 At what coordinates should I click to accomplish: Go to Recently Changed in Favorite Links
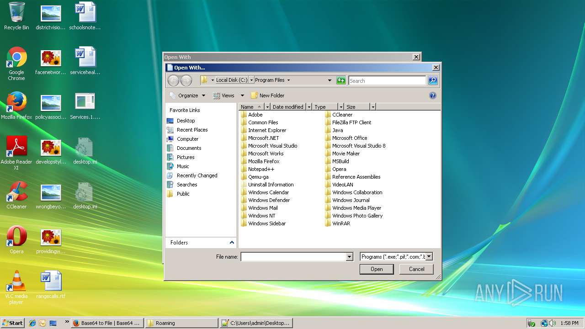192,175
